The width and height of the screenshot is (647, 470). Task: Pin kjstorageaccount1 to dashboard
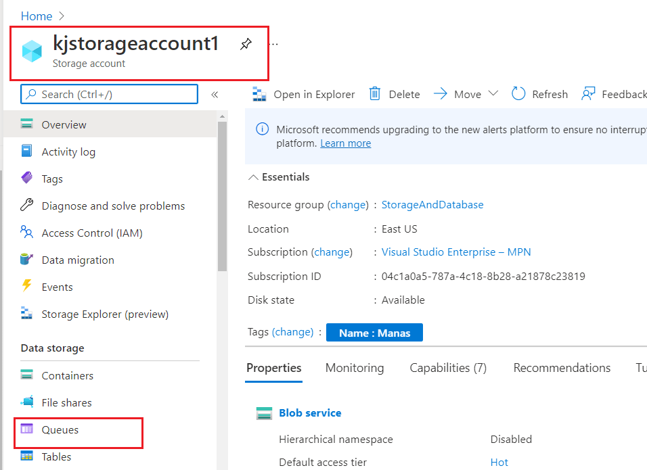coord(246,44)
